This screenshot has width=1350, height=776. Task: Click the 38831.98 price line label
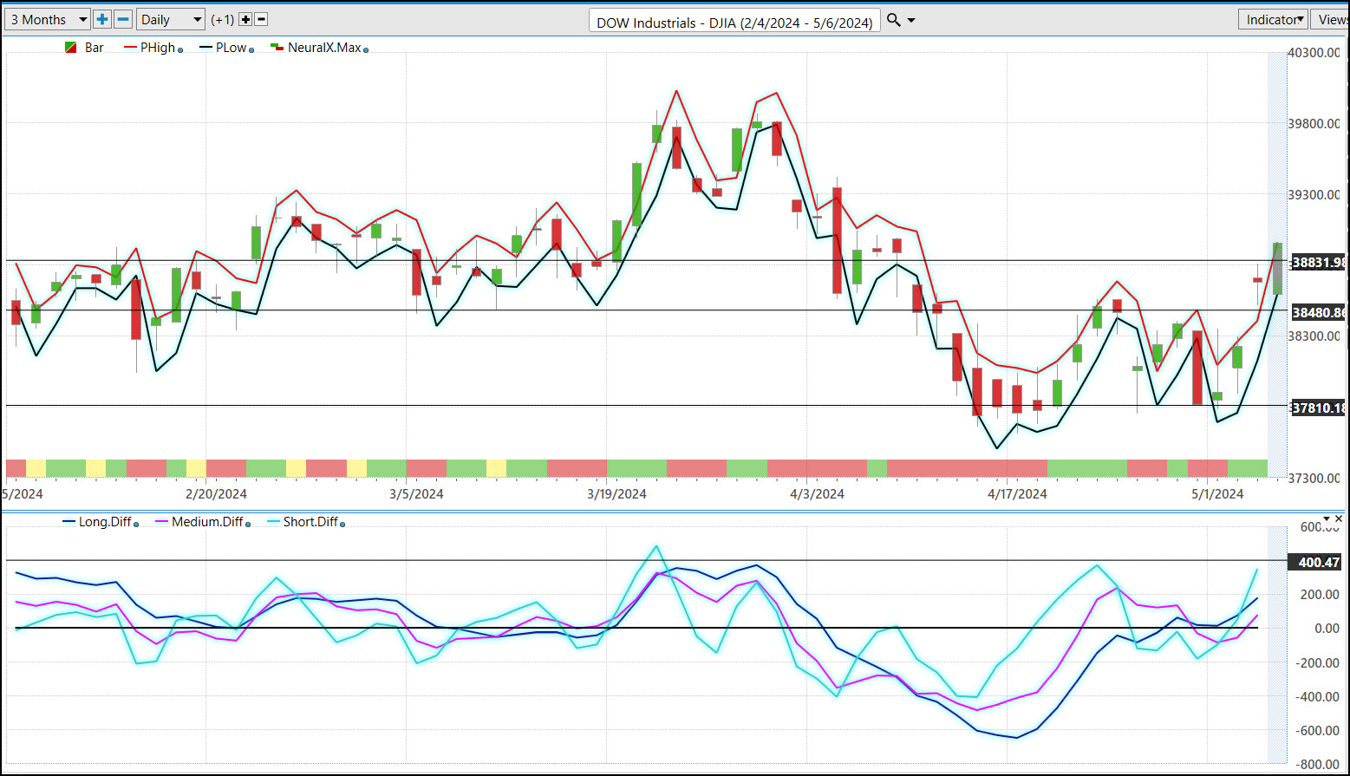coord(1318,262)
